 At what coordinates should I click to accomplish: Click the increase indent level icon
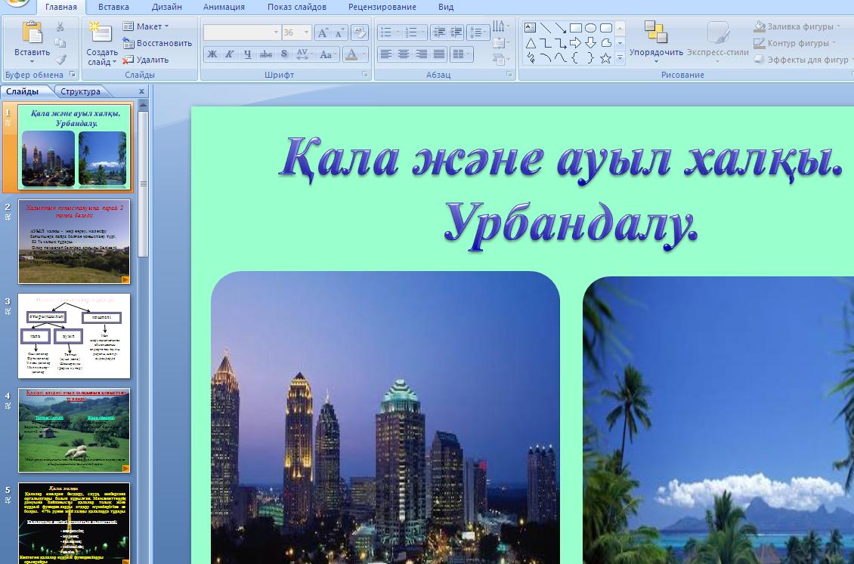[456, 32]
